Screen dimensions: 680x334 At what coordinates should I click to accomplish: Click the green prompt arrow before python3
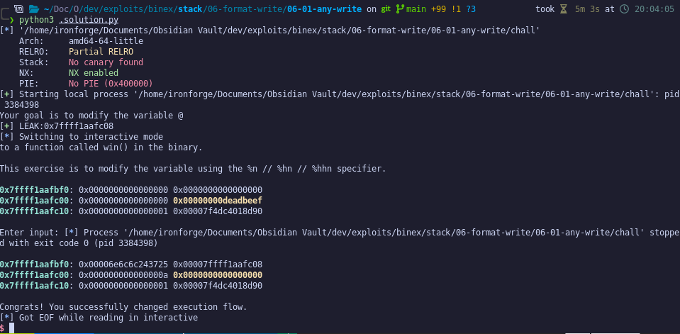11,20
